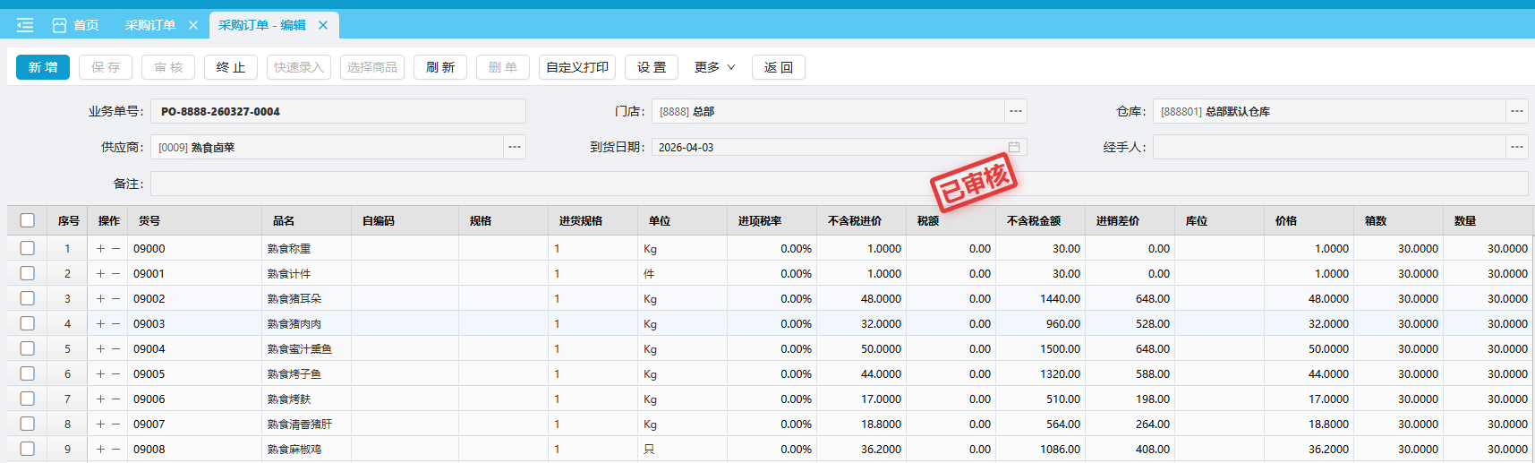Click the plus icon in row 1

(101, 249)
